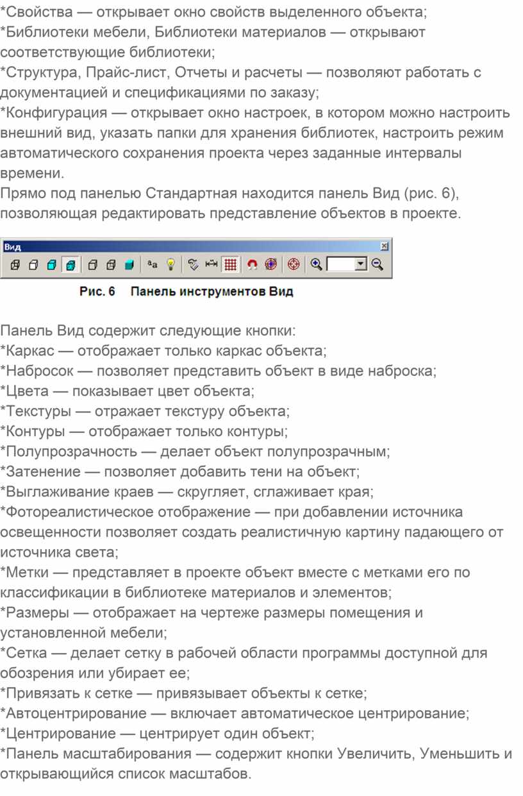
Task: Toggle the red grid (Сетка) button
Action: pos(231,264)
